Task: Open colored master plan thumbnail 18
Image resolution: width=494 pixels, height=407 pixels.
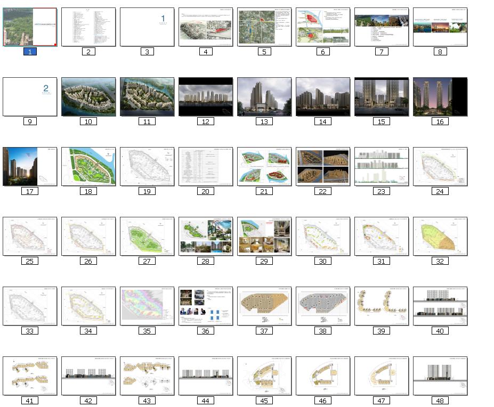Action: pyautogui.click(x=88, y=166)
